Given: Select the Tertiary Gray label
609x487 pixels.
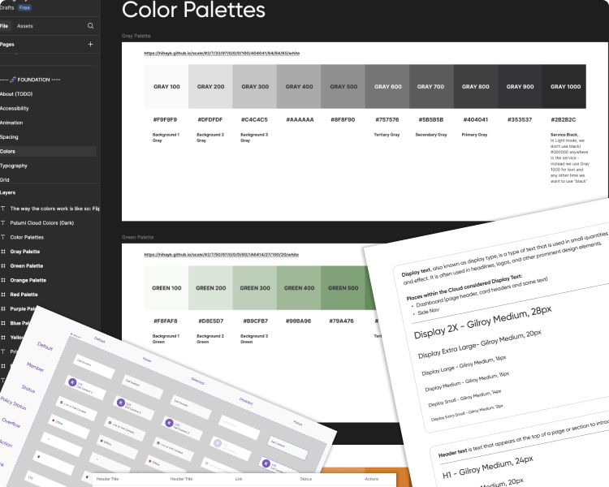Looking at the screenshot, I should (387, 135).
